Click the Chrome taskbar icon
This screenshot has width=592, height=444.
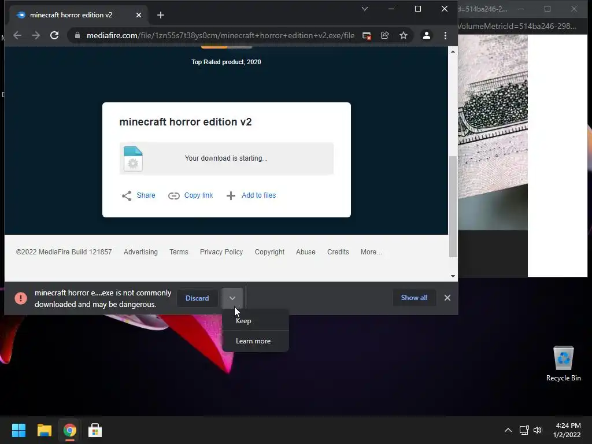[x=70, y=430]
